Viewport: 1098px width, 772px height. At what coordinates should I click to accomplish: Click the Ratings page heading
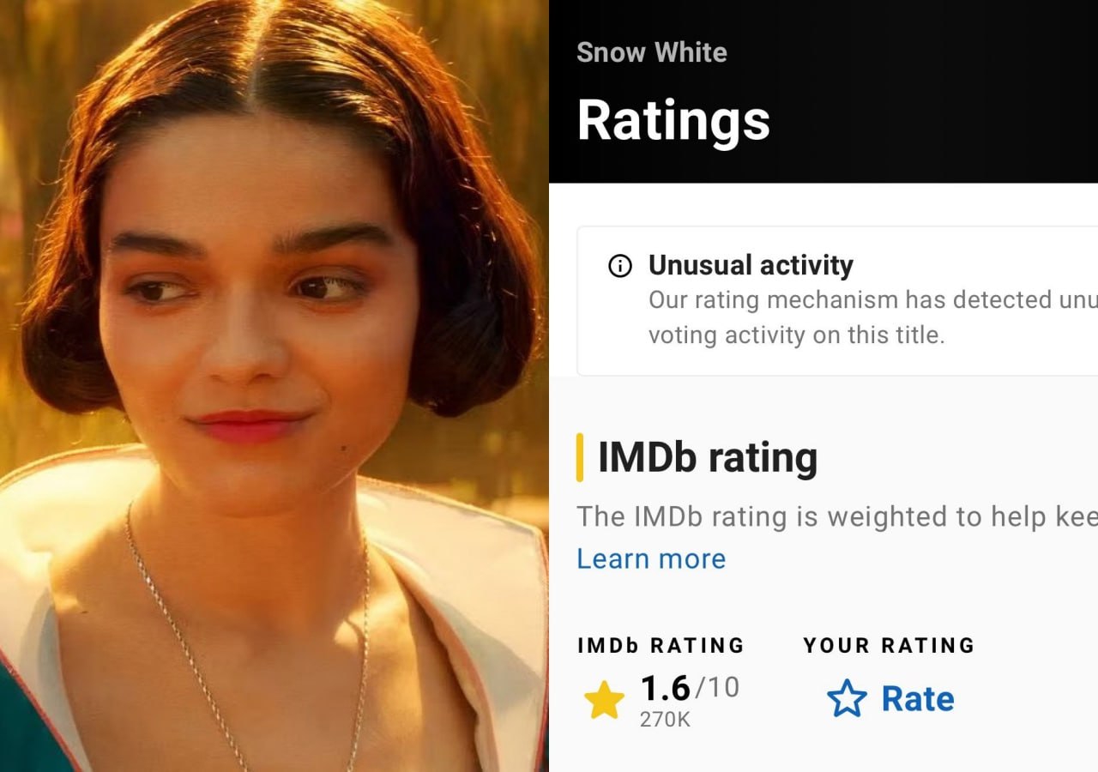(673, 119)
